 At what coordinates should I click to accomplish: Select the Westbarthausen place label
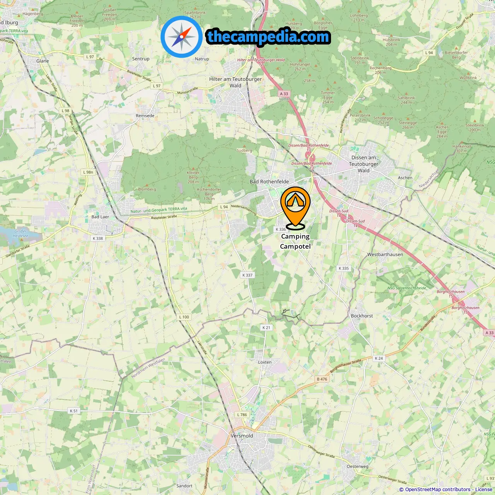(x=385, y=254)
